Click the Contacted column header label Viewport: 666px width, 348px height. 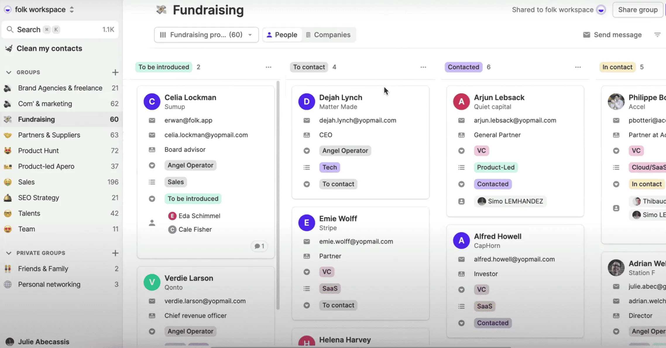click(464, 67)
